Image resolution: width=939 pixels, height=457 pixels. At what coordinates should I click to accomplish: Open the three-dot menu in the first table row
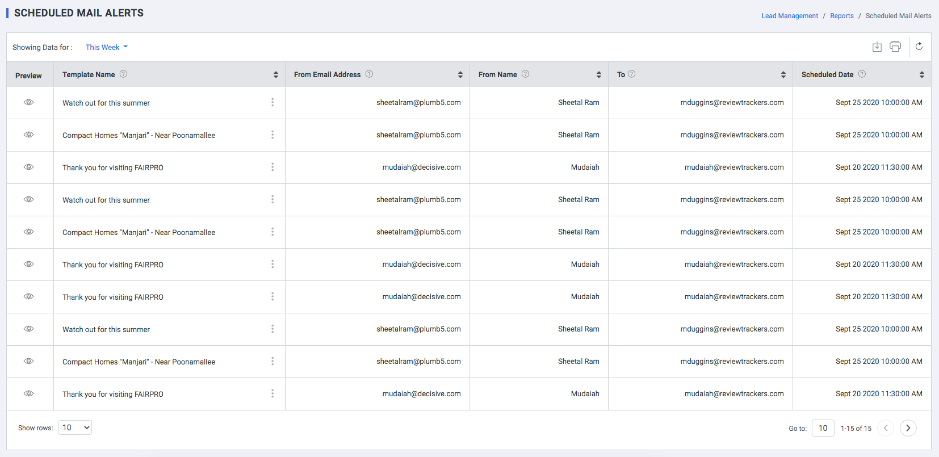tap(273, 102)
